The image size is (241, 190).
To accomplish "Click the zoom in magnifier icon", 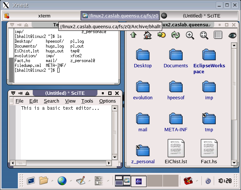I will pyautogui.click(x=190, y=35).
